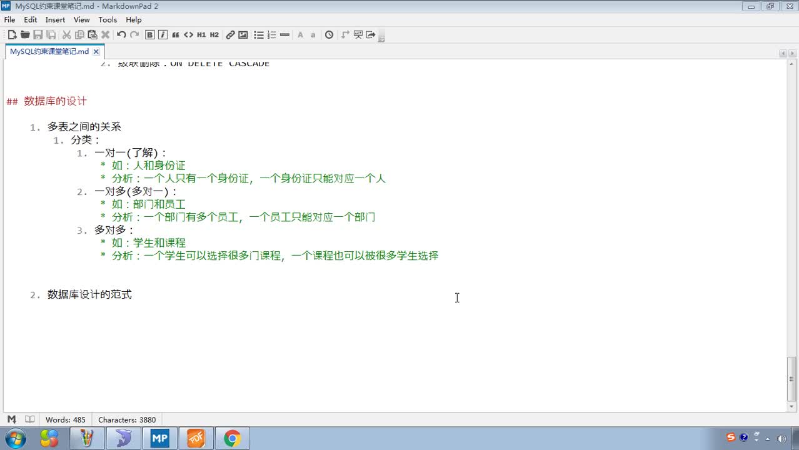Open the View menu
Viewport: 799px width, 450px height.
82,20
